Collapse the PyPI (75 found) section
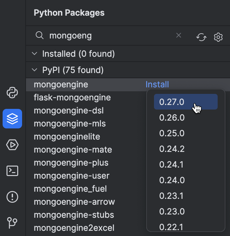Viewport: 230px width, 236px height. (x=34, y=70)
